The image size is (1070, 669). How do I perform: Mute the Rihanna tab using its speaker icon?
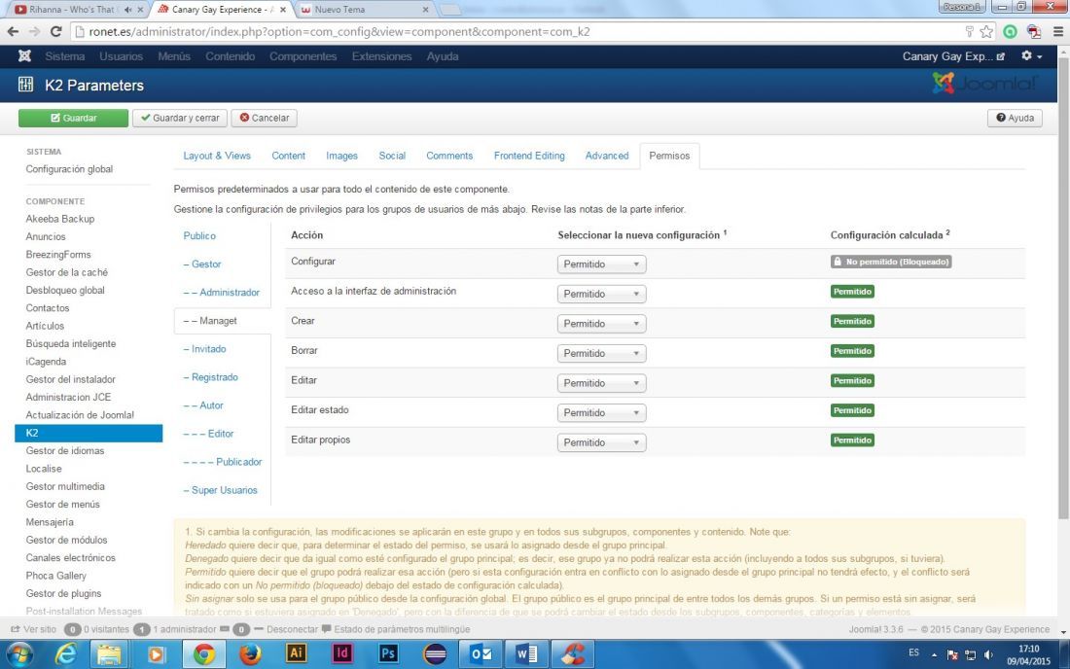tap(128, 10)
